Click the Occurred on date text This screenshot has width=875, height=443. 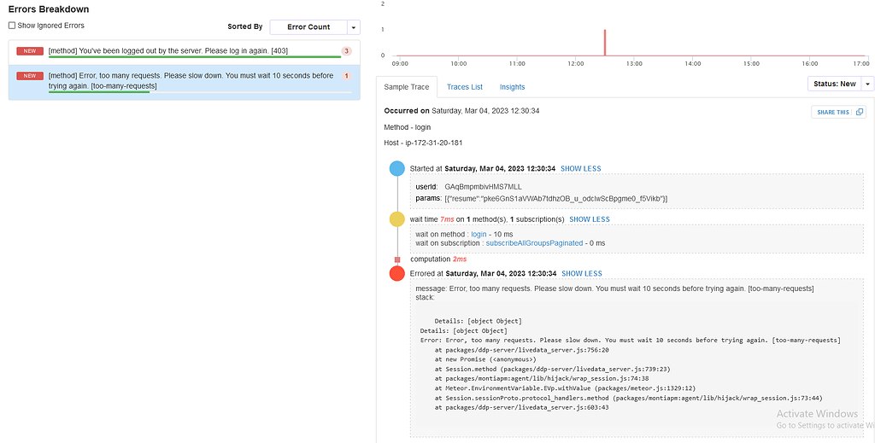click(x=461, y=111)
